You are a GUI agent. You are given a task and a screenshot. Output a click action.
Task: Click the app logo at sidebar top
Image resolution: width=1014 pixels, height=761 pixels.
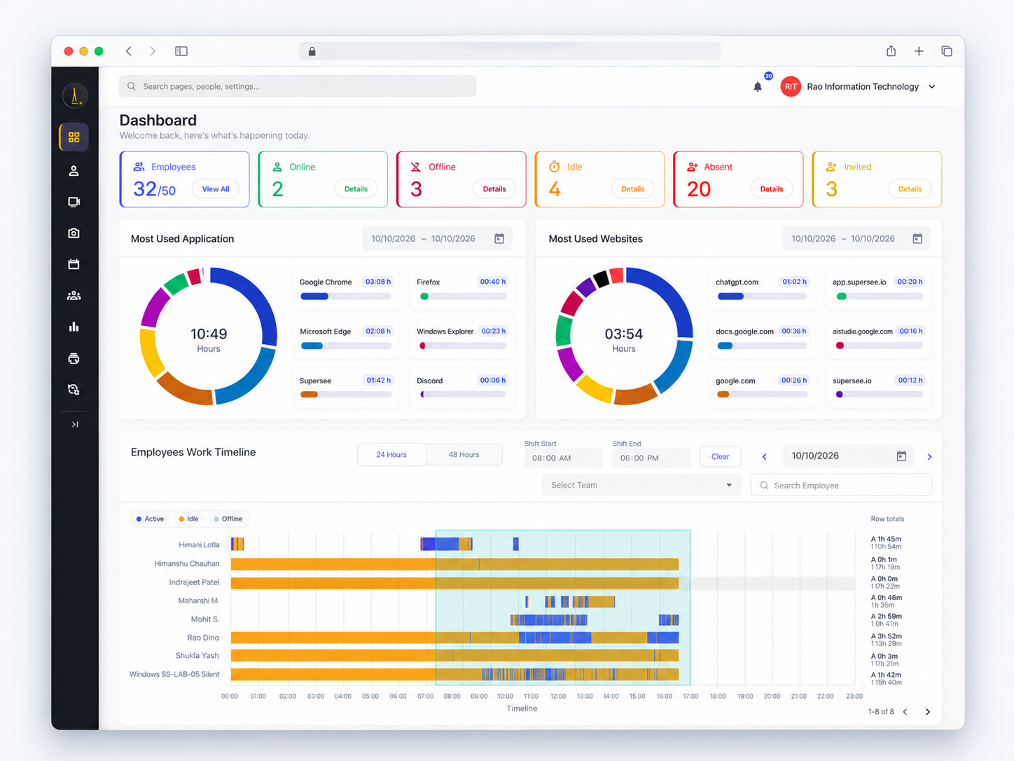pyautogui.click(x=74, y=96)
